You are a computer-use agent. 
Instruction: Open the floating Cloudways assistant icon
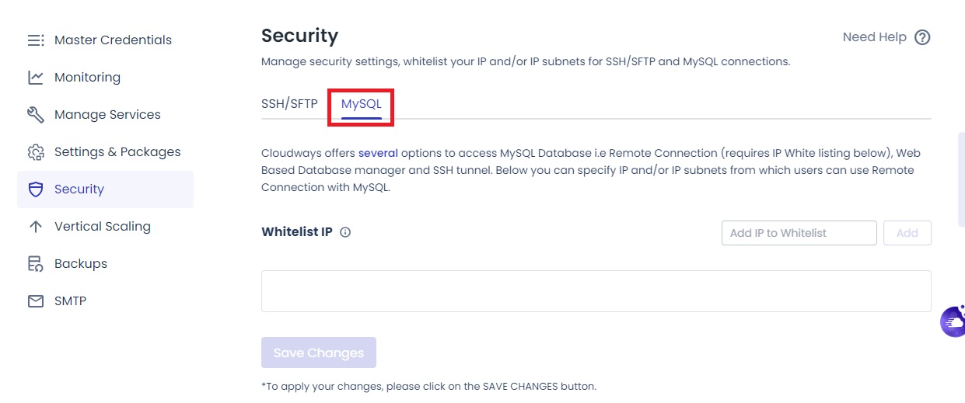click(953, 321)
